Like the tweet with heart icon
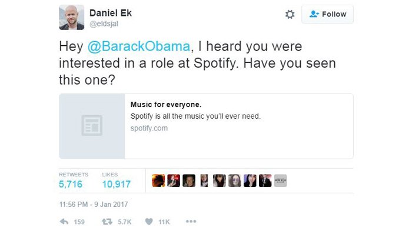 coord(149,222)
